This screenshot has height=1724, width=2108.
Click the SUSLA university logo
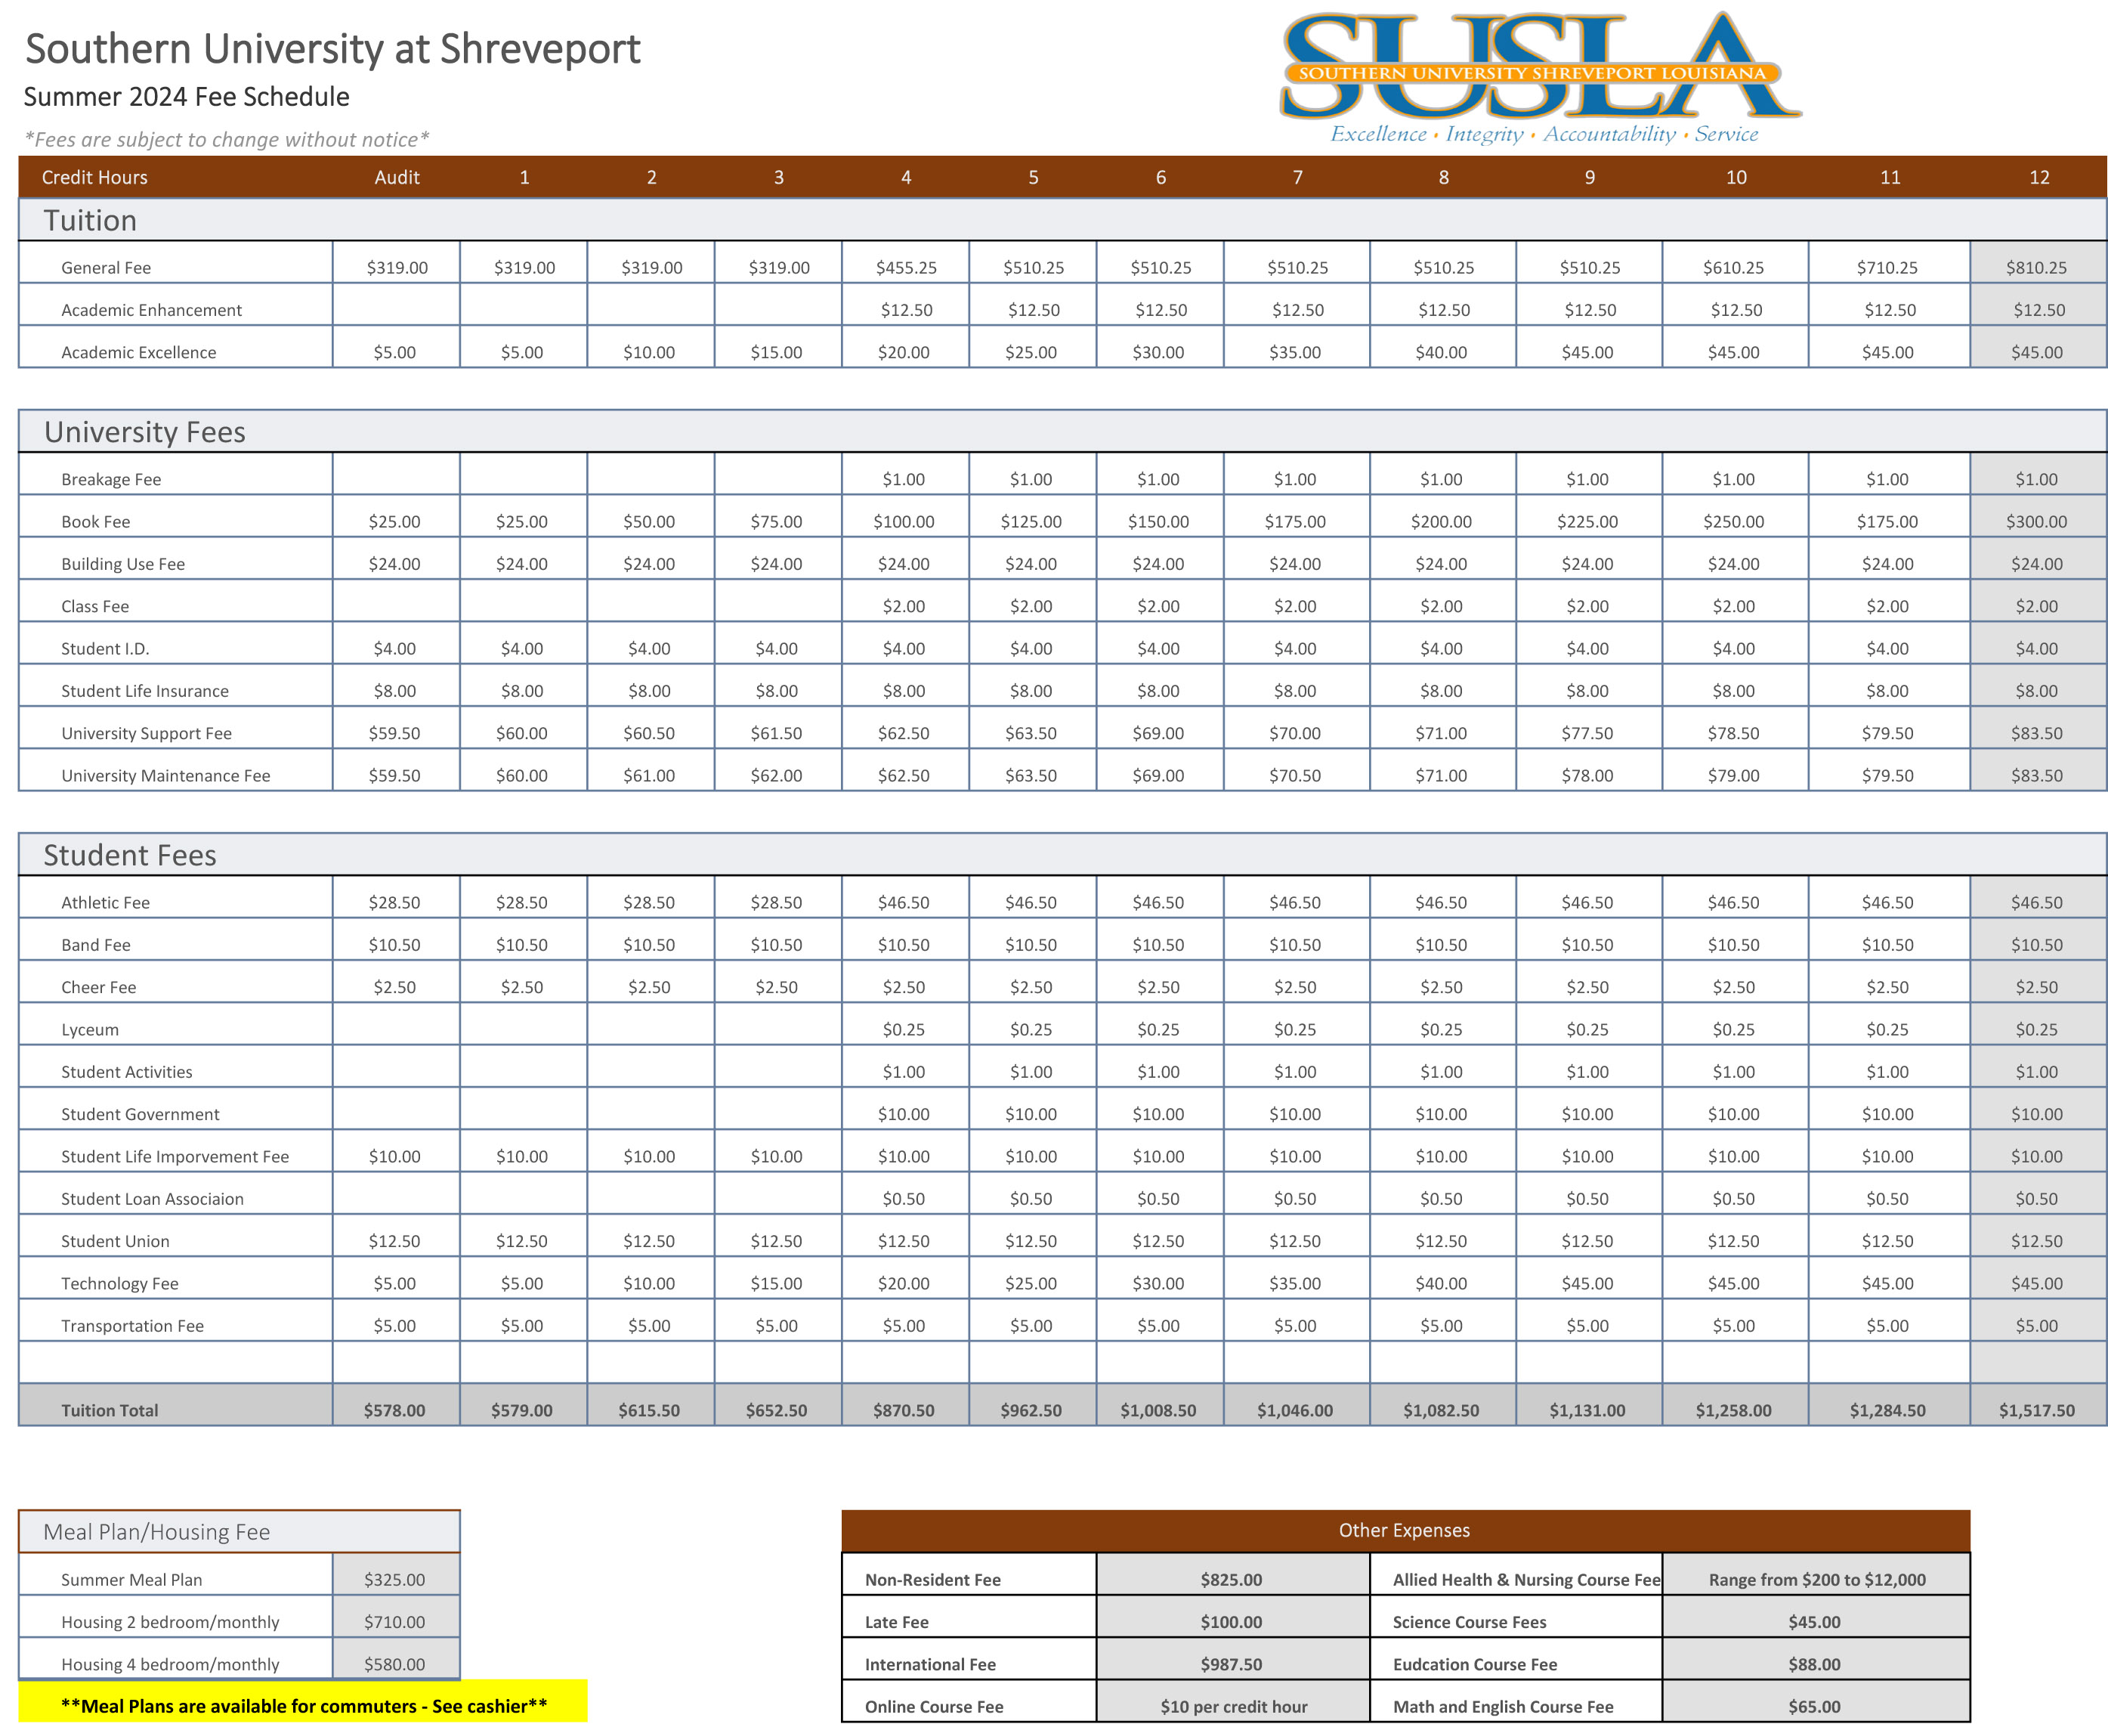(1541, 79)
